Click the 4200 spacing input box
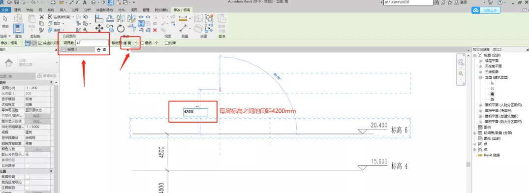 click(195, 112)
